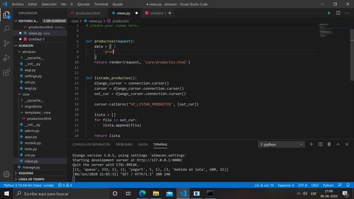The height and width of the screenshot is (199, 354).
Task: Open File Explorer from the taskbar
Action: (156, 193)
